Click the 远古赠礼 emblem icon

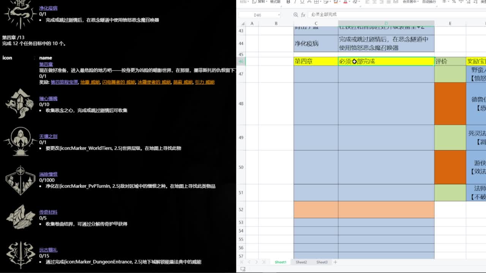(20, 255)
